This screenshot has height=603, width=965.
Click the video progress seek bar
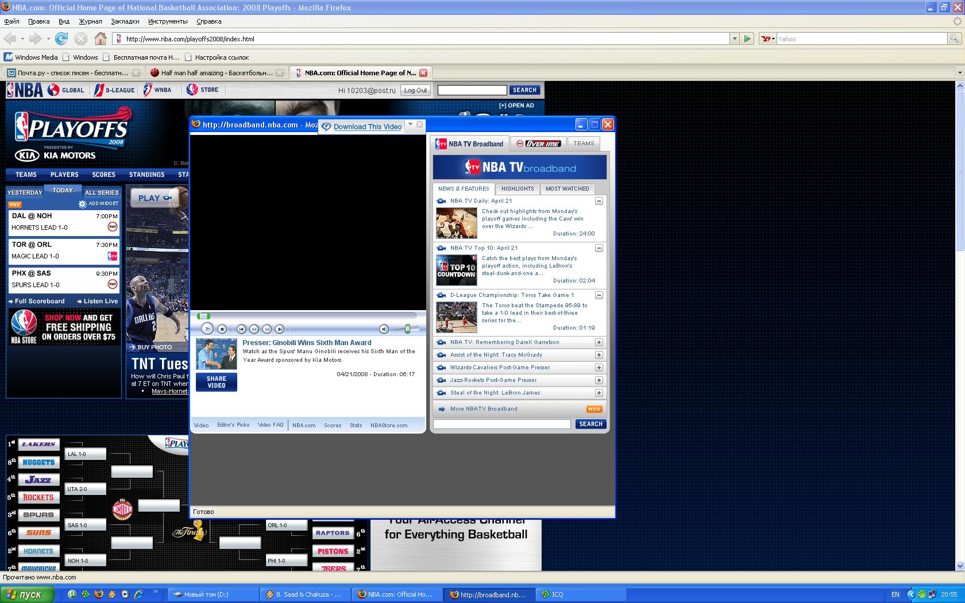pos(307,316)
